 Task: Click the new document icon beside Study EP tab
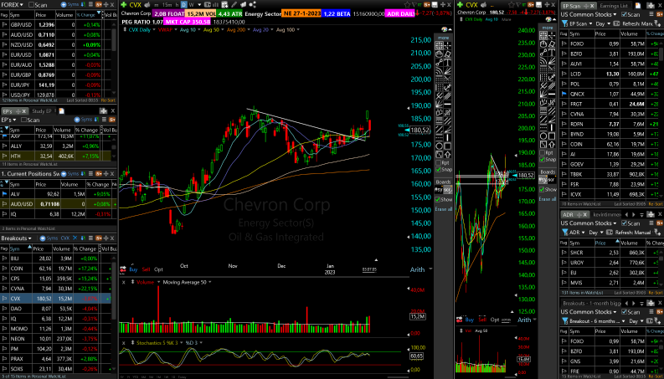(x=61, y=110)
